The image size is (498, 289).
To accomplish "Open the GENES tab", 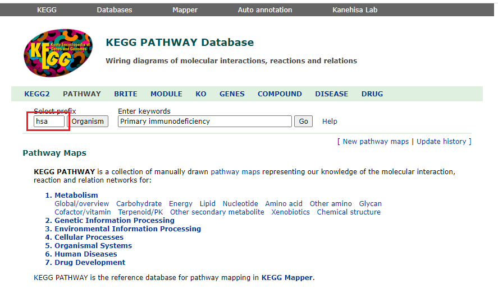I will click(232, 94).
